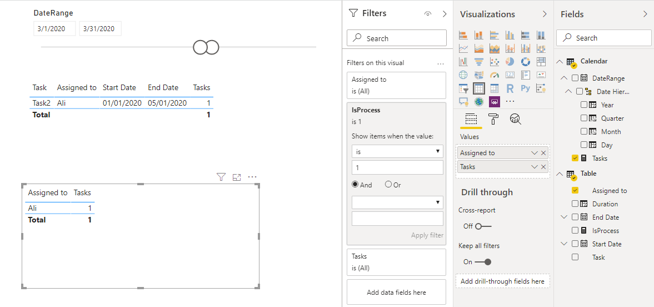
Task: Switch to the Analytics magnifier tab
Action: coord(516,120)
